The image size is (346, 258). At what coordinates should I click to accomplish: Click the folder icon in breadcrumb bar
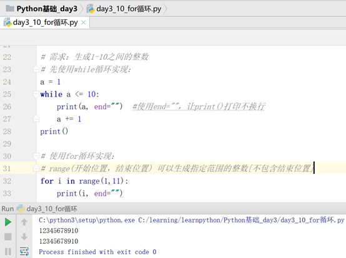point(10,9)
